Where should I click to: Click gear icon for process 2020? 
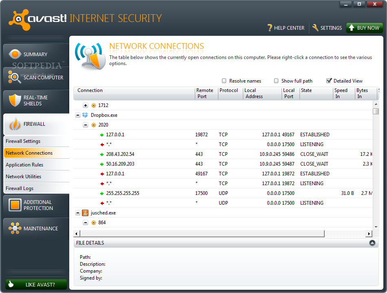pyautogui.click(x=94, y=125)
